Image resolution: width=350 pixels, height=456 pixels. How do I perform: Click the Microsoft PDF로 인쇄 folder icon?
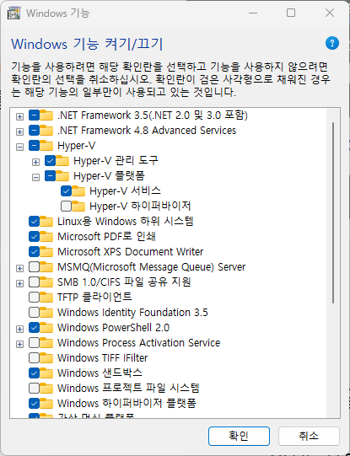click(x=46, y=237)
